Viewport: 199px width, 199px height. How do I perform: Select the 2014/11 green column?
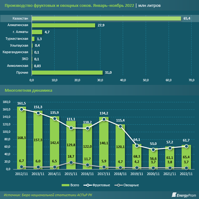tap(54, 143)
